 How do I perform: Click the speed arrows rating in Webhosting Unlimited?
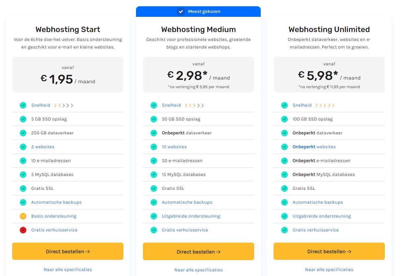(325, 106)
